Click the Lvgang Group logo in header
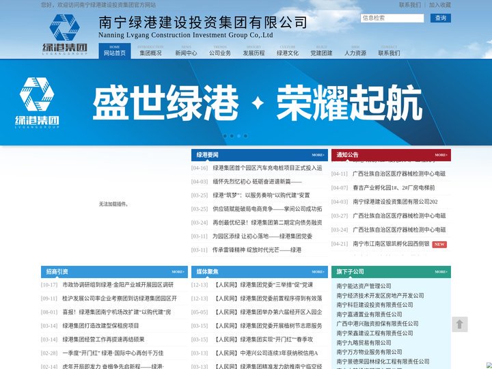 pos(65,34)
